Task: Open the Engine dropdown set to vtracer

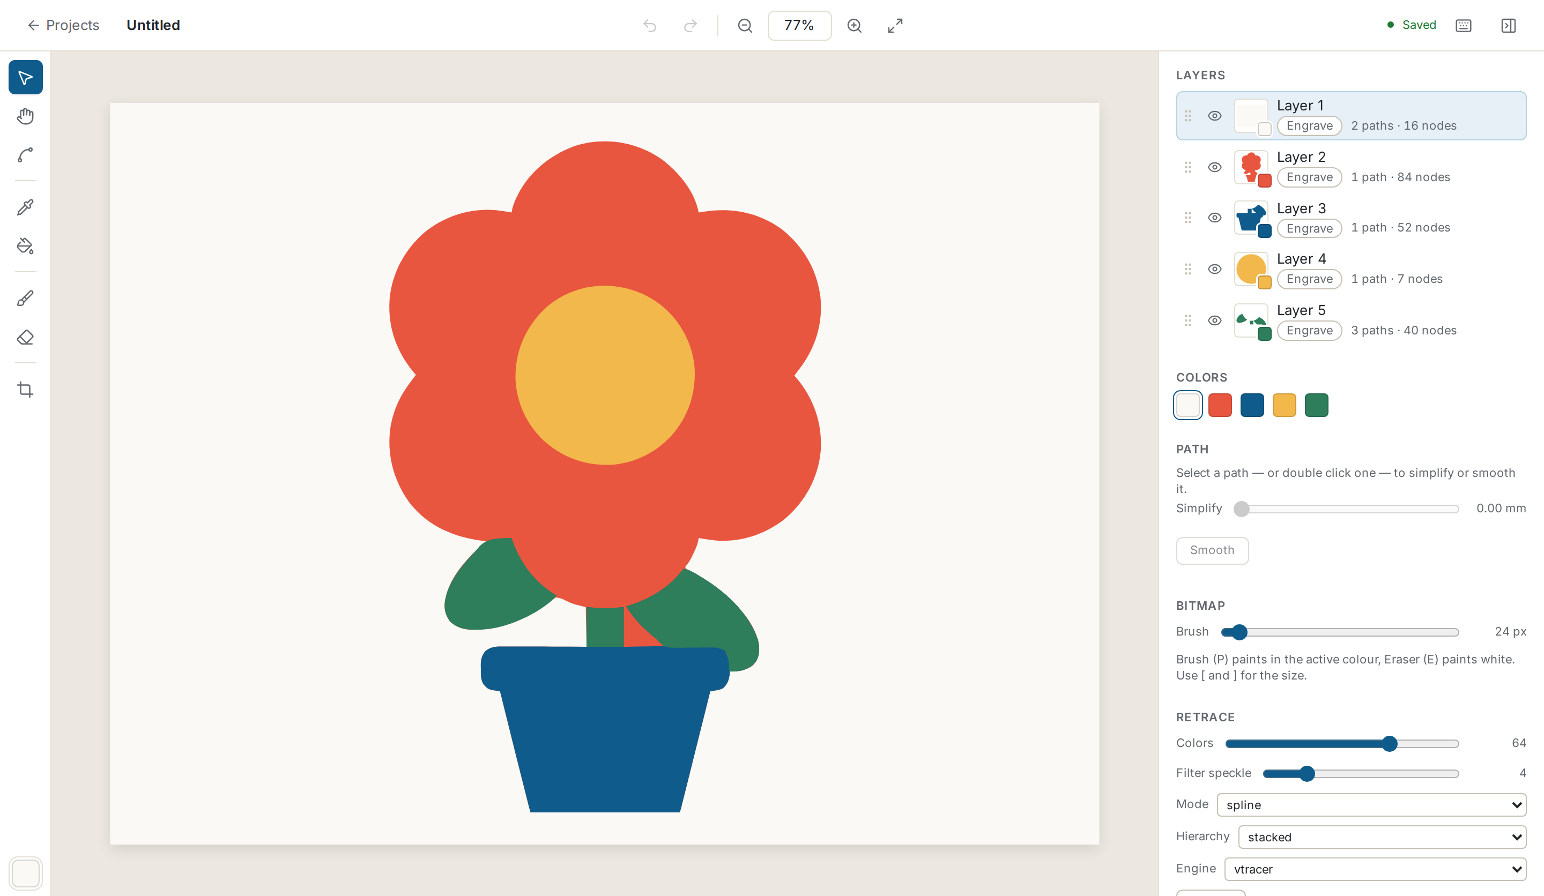Action: click(1375, 869)
